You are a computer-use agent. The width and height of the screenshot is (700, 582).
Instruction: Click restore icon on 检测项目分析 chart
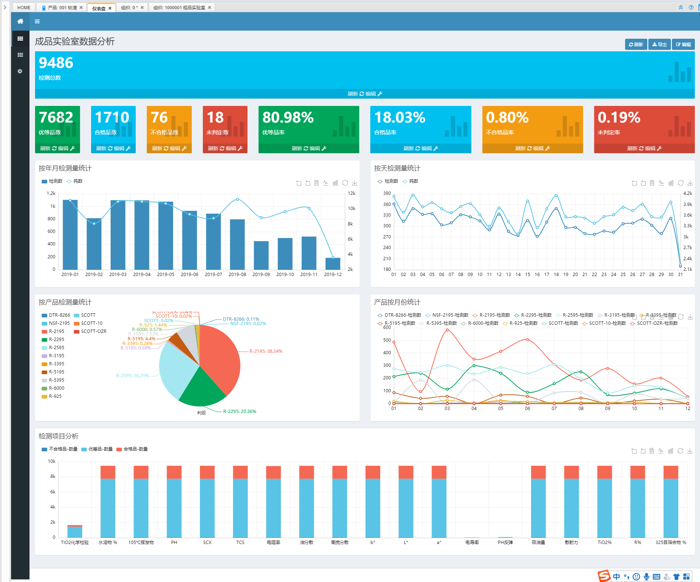[680, 451]
